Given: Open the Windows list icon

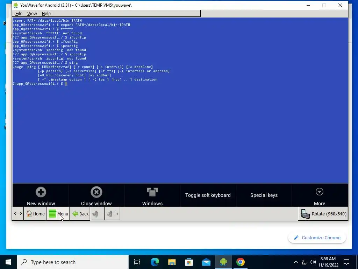Looking at the screenshot, I should [x=152, y=192].
